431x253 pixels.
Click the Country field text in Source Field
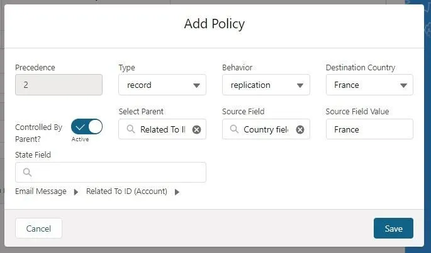pyautogui.click(x=266, y=129)
